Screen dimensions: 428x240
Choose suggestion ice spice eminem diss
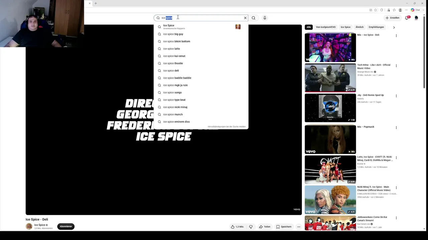coord(201,122)
